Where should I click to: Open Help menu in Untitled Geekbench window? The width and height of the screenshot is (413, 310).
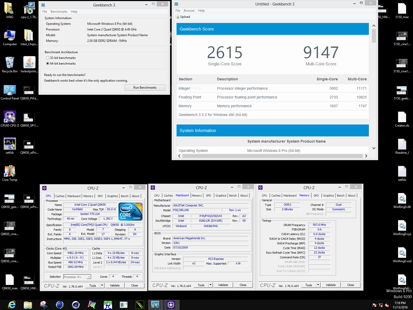click(x=201, y=11)
